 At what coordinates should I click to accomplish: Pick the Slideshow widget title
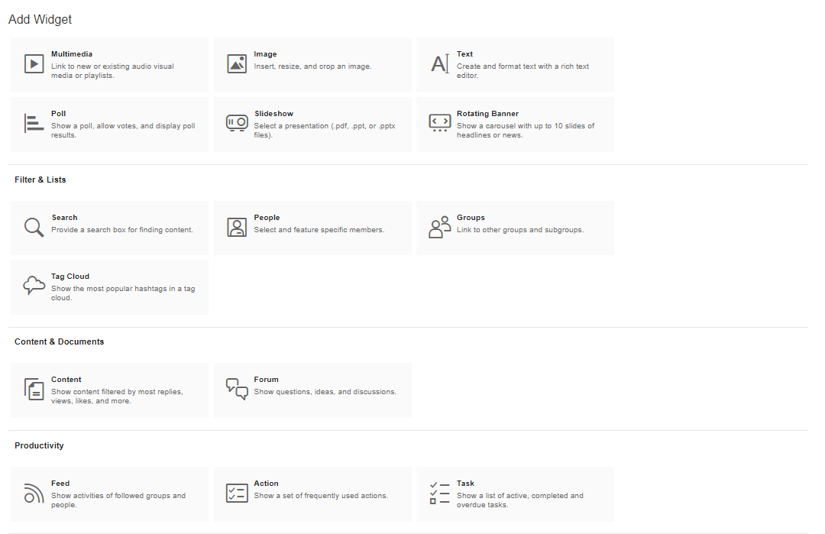(x=273, y=114)
